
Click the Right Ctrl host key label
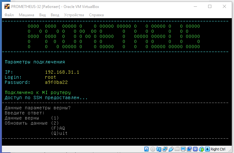pyautogui.click(x=218, y=149)
